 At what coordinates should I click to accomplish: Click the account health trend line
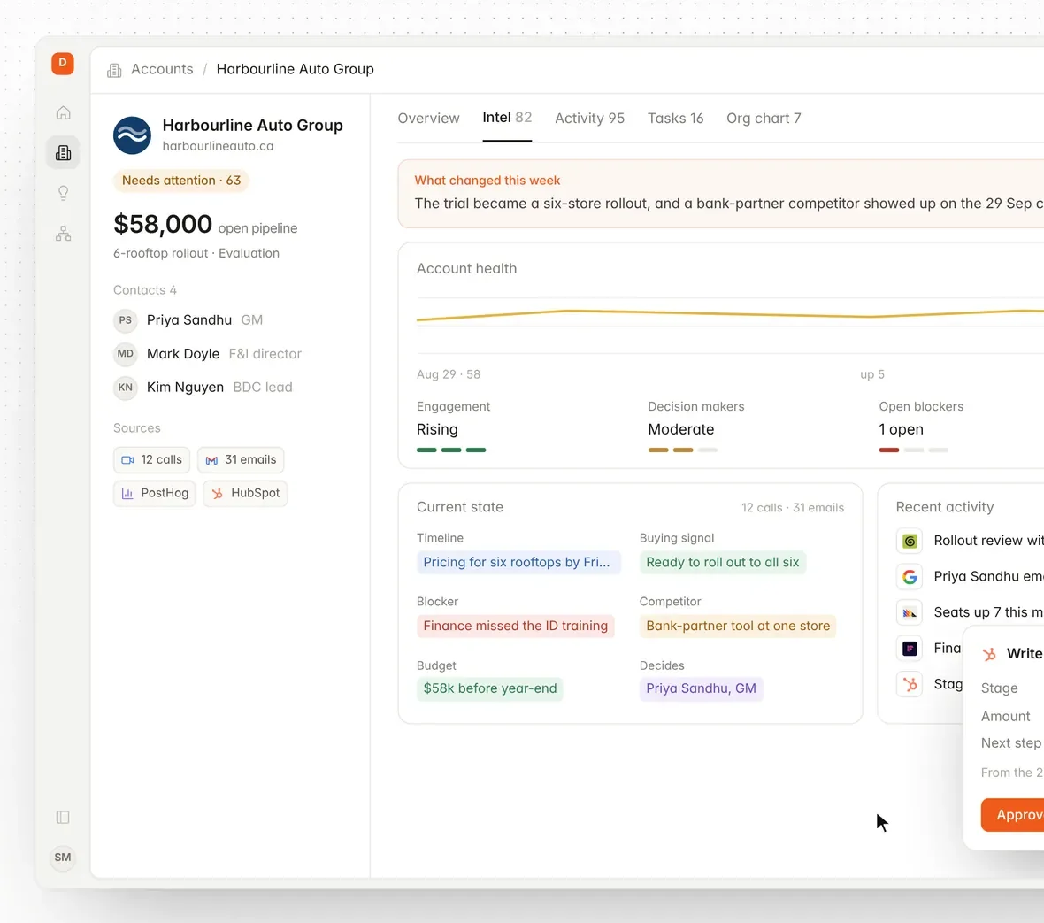point(730,313)
